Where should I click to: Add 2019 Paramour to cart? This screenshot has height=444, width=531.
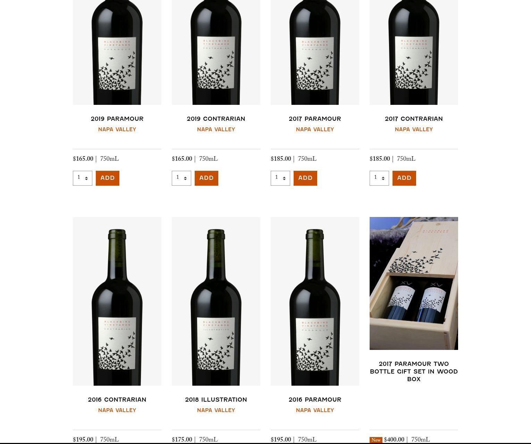pos(108,178)
